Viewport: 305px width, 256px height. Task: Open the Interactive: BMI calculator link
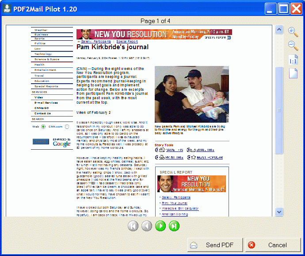tap(180, 209)
